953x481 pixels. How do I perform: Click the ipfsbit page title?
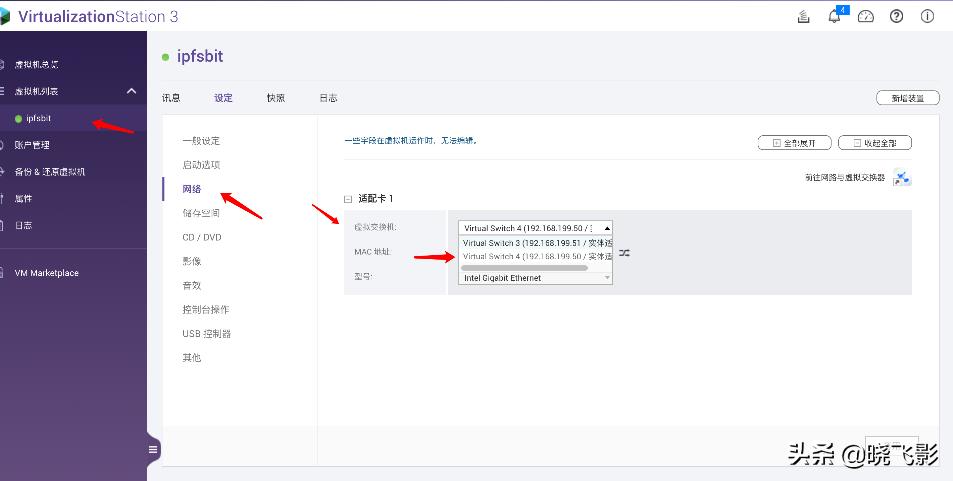pyautogui.click(x=200, y=56)
